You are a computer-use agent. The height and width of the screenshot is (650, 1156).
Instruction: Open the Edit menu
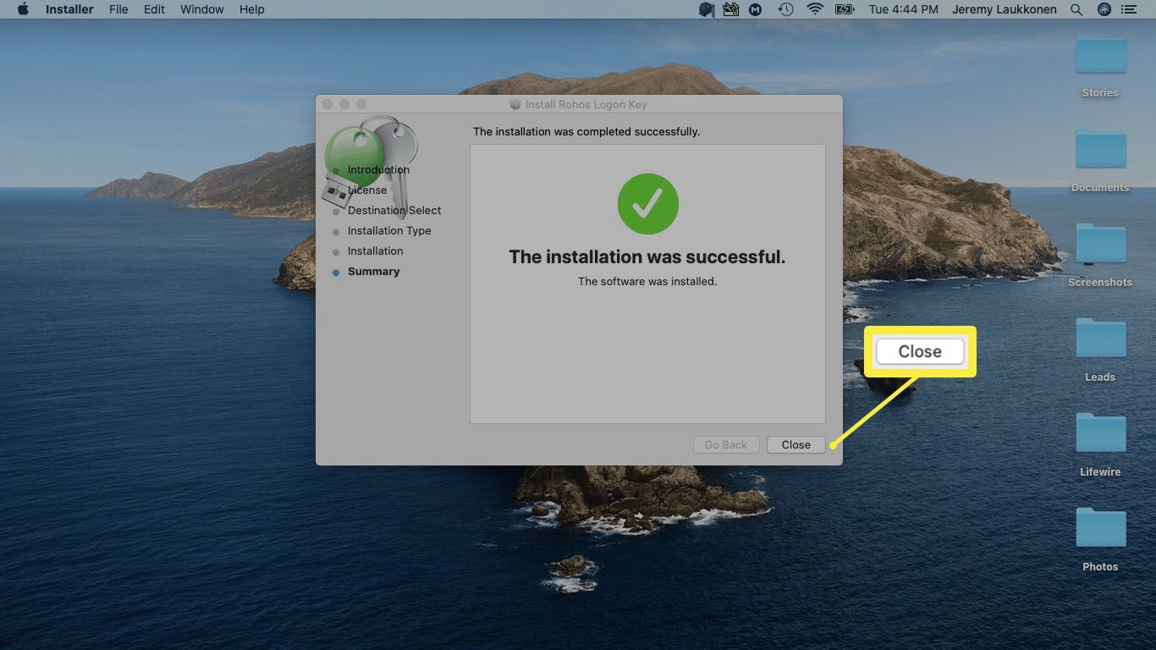coord(154,9)
